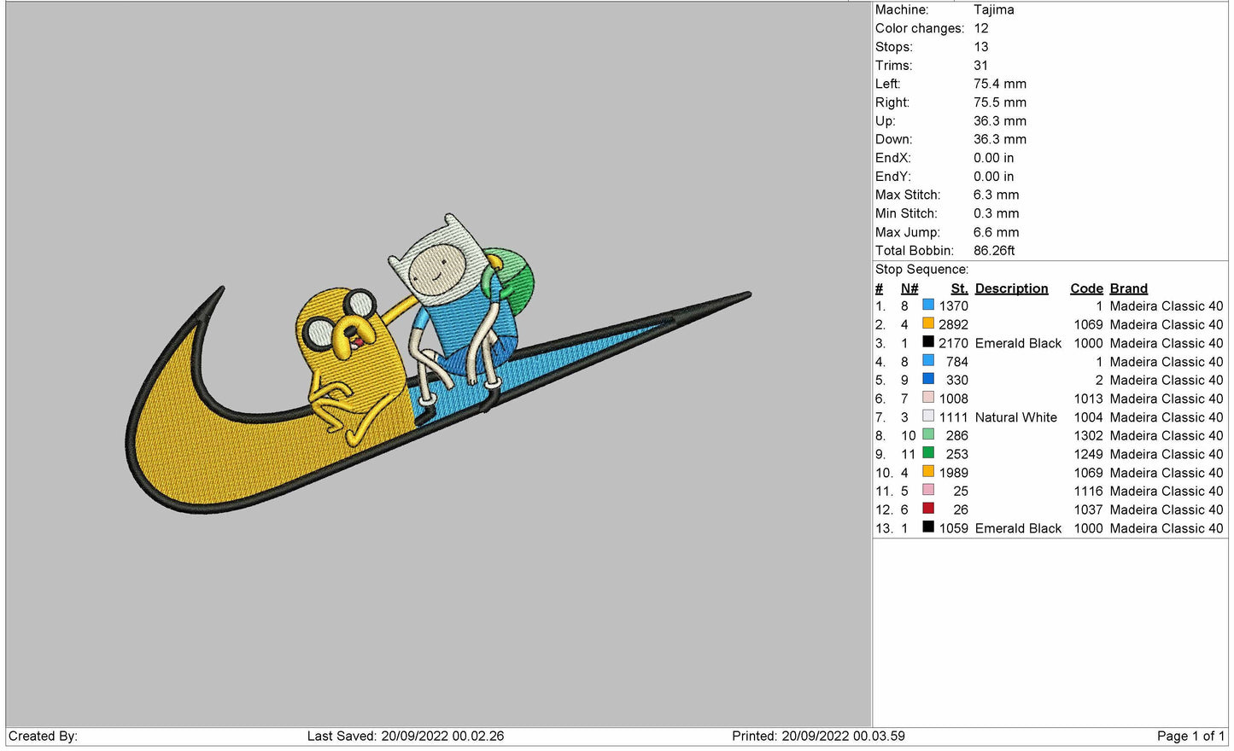Image resolution: width=1234 pixels, height=751 pixels.
Task: Click the pink swatch in stop row 11
Action: (x=927, y=491)
